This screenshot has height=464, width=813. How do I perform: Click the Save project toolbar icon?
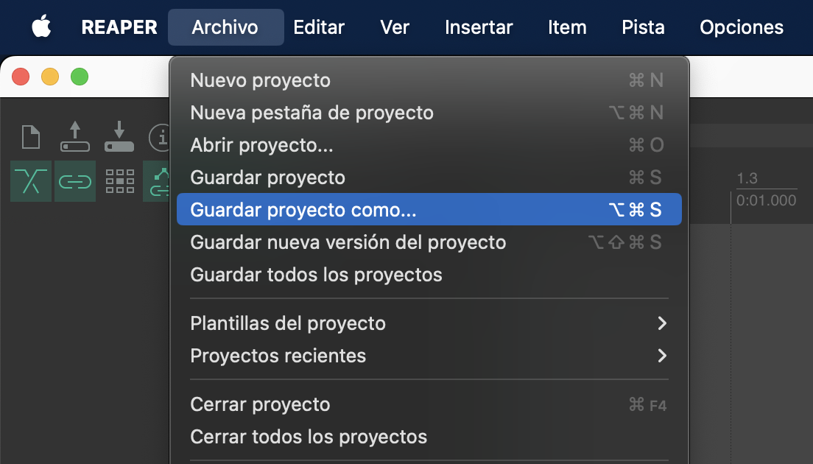(x=119, y=137)
